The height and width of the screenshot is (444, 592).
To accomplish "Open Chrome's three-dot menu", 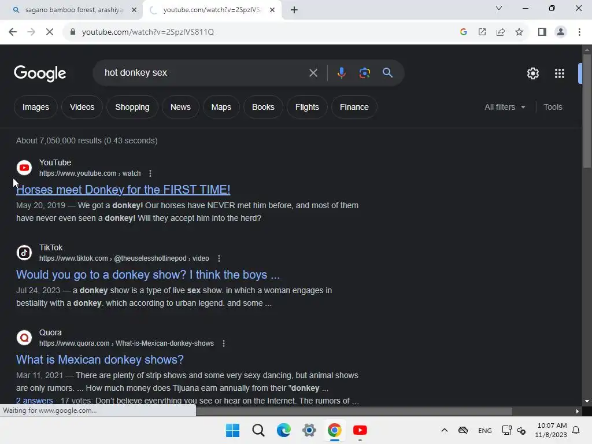I will [x=579, y=32].
